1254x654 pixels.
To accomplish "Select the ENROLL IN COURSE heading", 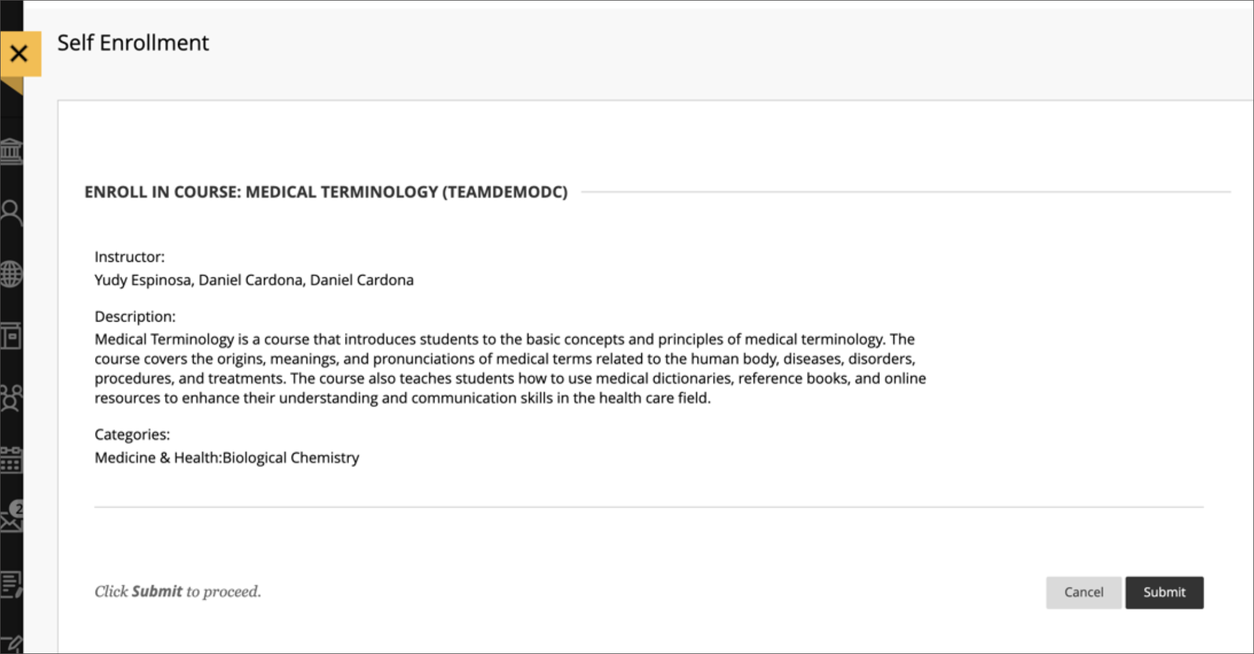I will point(326,192).
